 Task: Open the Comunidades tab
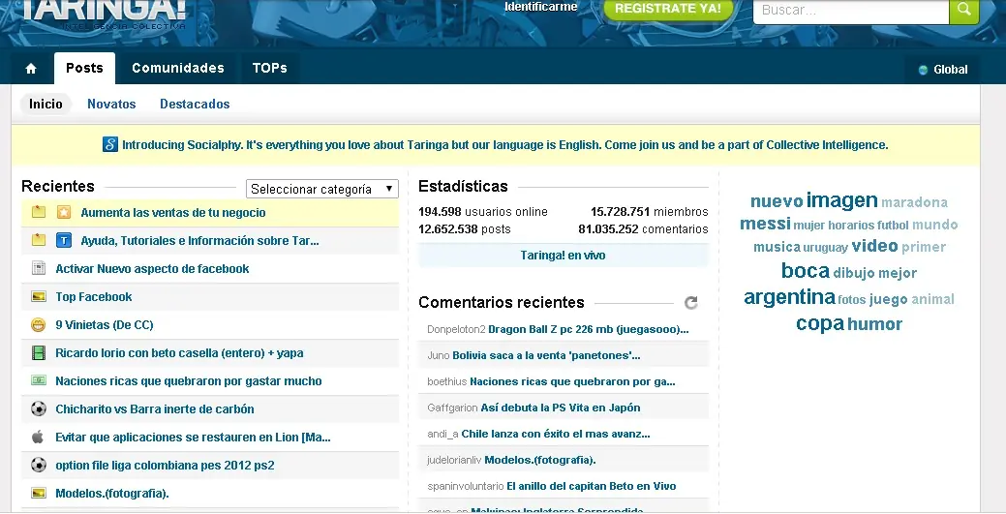(178, 68)
